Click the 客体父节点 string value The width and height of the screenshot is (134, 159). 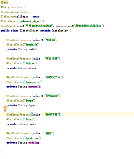coord(53,77)
